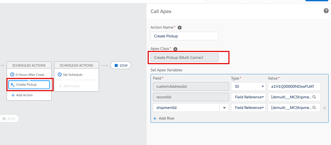Click the blue STOP node
Screen dimensions: 331x145
click(x=121, y=65)
